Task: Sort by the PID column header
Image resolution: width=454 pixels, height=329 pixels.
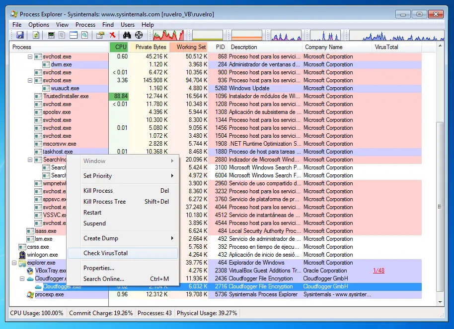Action: [x=219, y=47]
